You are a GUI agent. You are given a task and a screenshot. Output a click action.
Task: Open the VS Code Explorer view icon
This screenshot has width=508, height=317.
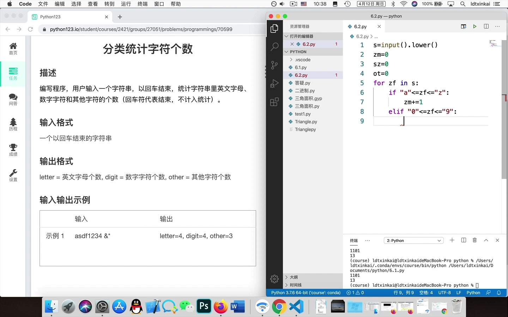[274, 29]
